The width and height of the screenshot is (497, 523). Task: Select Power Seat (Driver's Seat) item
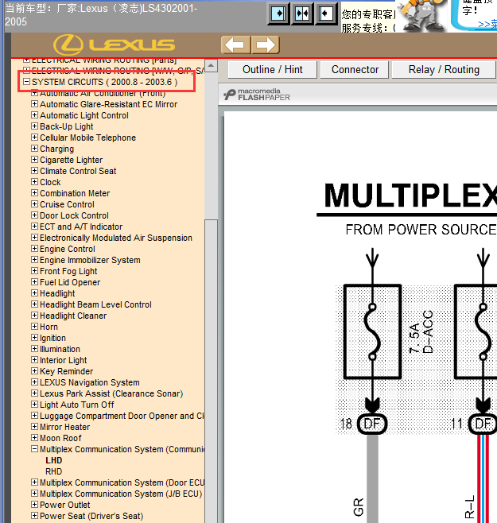point(91,516)
